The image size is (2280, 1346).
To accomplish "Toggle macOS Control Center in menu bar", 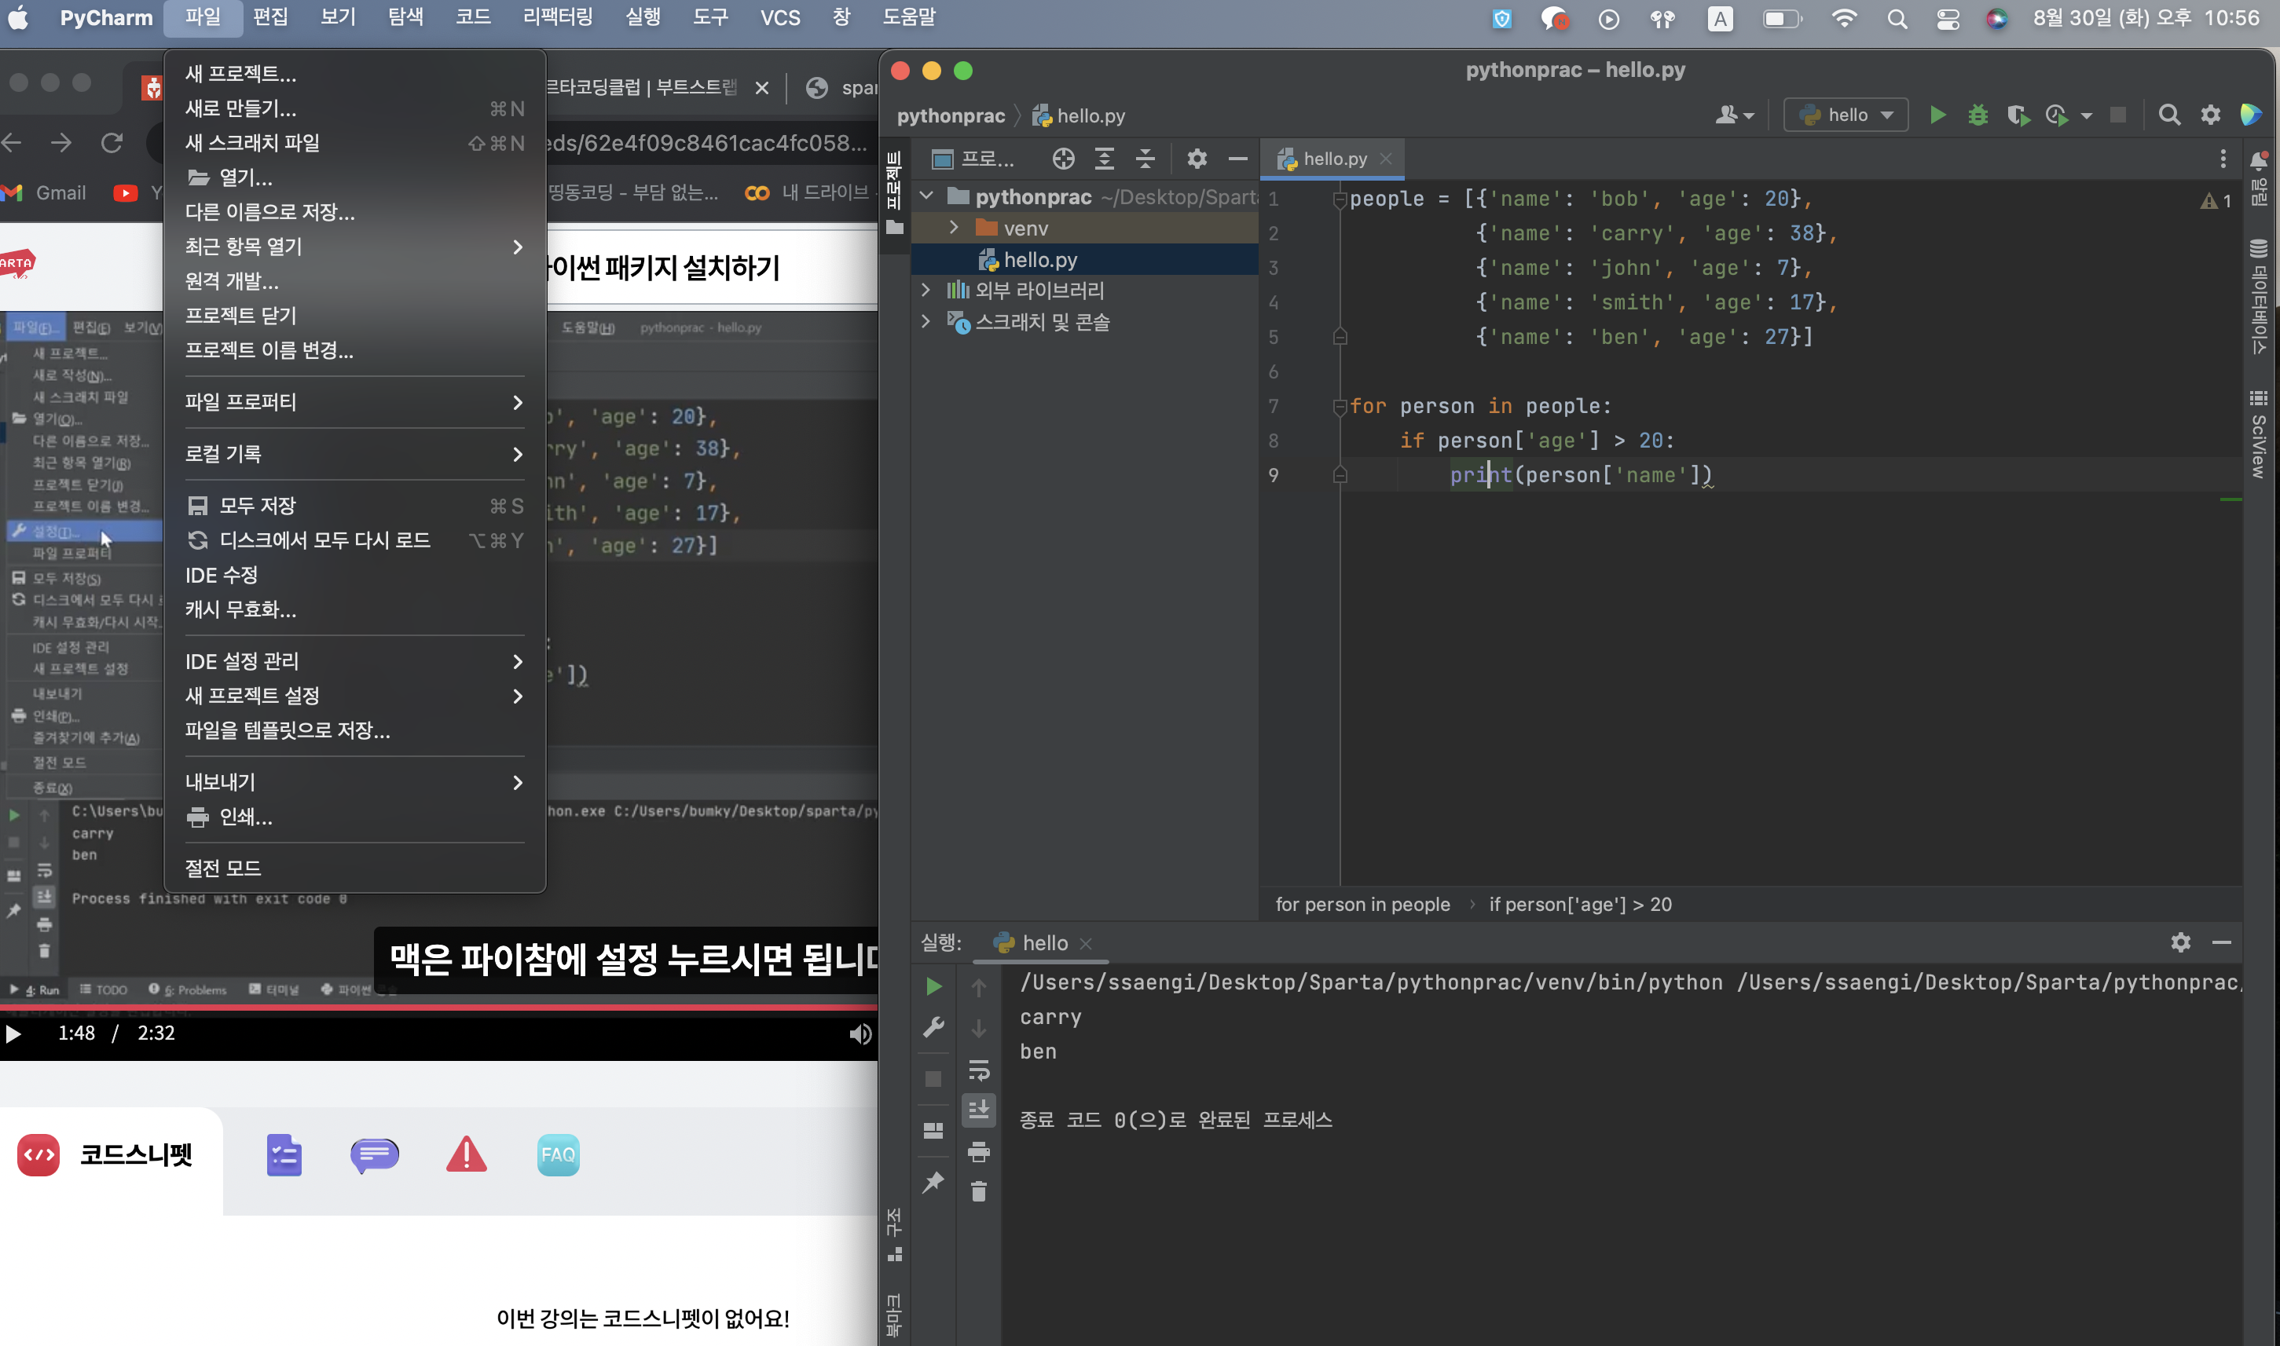I will pyautogui.click(x=1948, y=18).
